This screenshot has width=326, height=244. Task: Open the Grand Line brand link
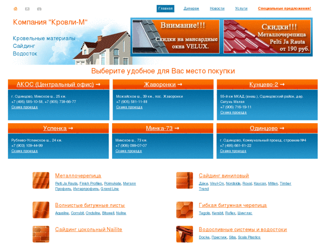pos(110,189)
